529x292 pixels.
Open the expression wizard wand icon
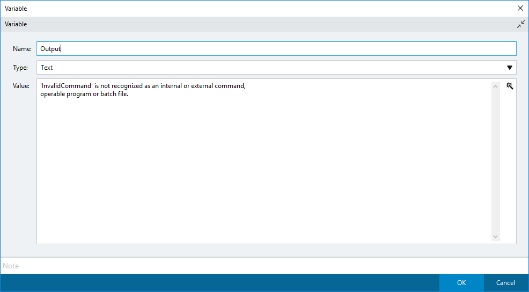(x=509, y=86)
